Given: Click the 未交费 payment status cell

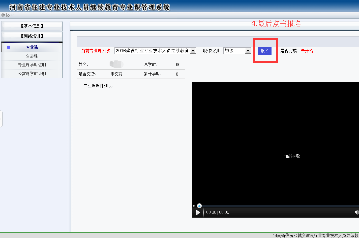Looking at the screenshot, I should click(126, 74).
